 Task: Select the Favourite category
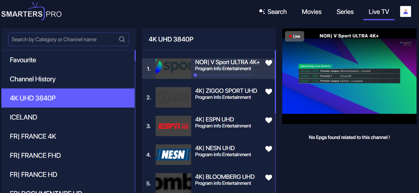[23, 60]
